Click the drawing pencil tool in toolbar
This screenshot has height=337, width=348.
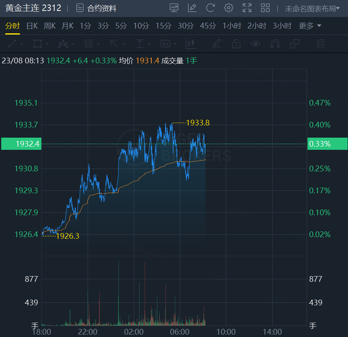[x=217, y=44]
